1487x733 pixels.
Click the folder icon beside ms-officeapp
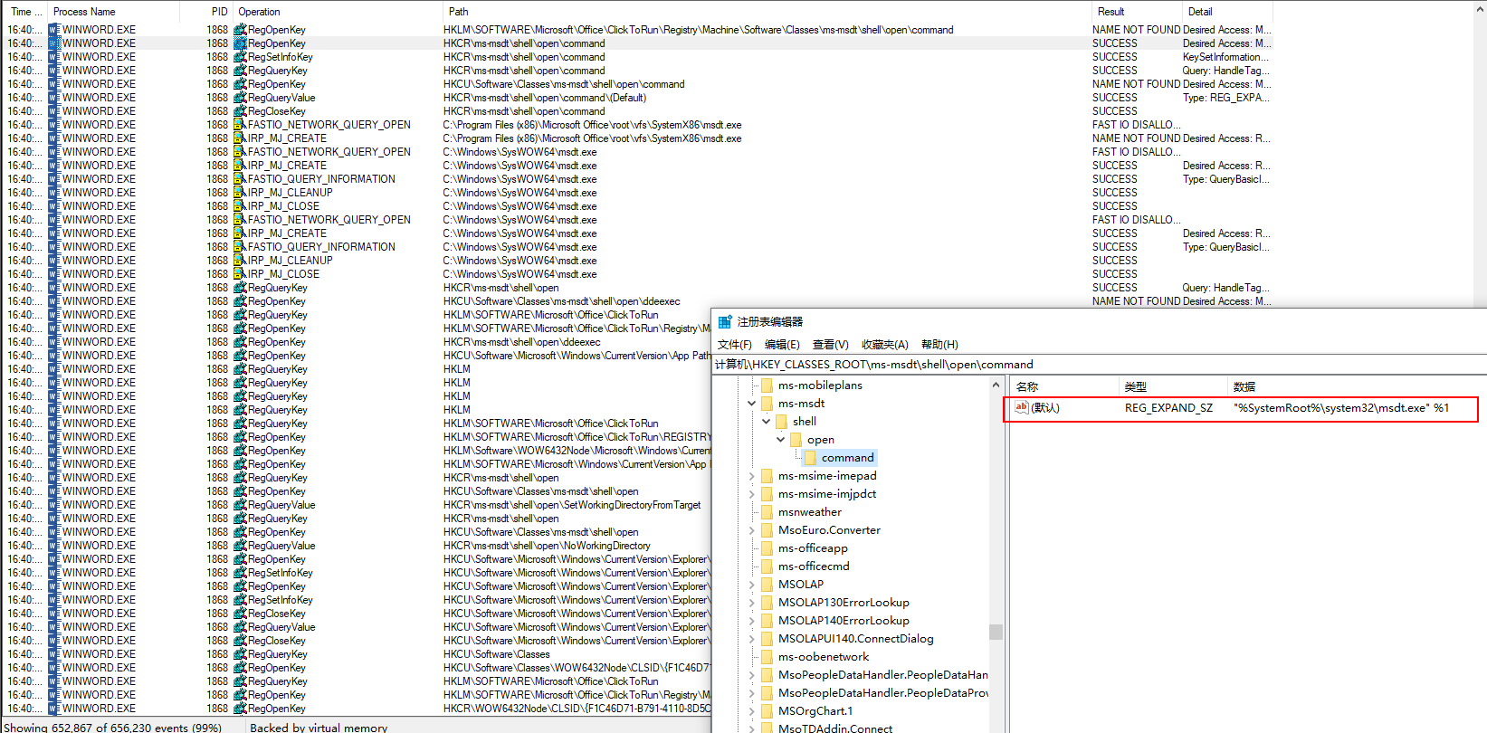[767, 548]
